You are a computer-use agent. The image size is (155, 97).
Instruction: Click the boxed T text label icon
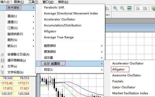tap(2, 73)
